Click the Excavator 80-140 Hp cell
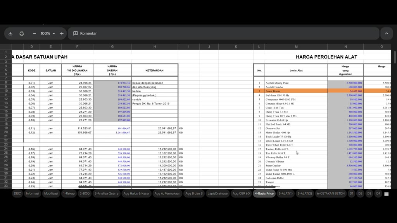The width and height of the screenshot is (397, 223). 296,120
